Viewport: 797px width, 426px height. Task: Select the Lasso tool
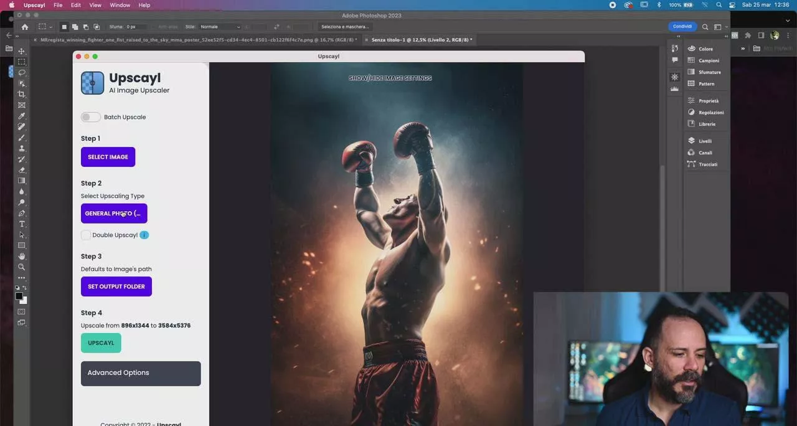click(22, 73)
